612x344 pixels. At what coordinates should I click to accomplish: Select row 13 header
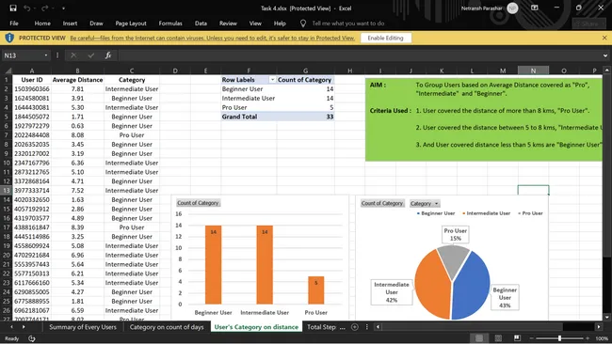tap(7, 191)
